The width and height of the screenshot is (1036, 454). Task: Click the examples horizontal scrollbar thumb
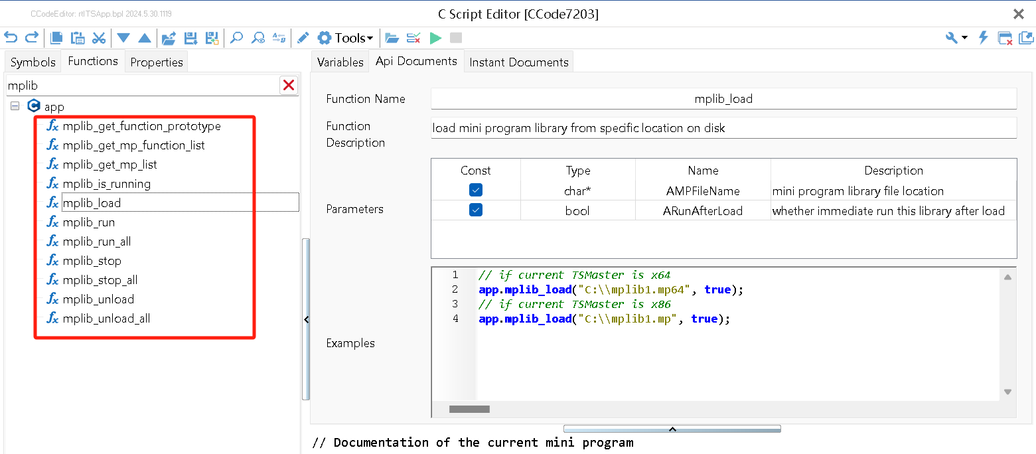point(469,410)
